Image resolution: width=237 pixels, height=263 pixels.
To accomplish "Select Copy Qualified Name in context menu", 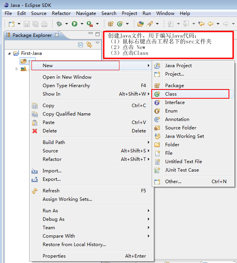I will pos(91,114).
